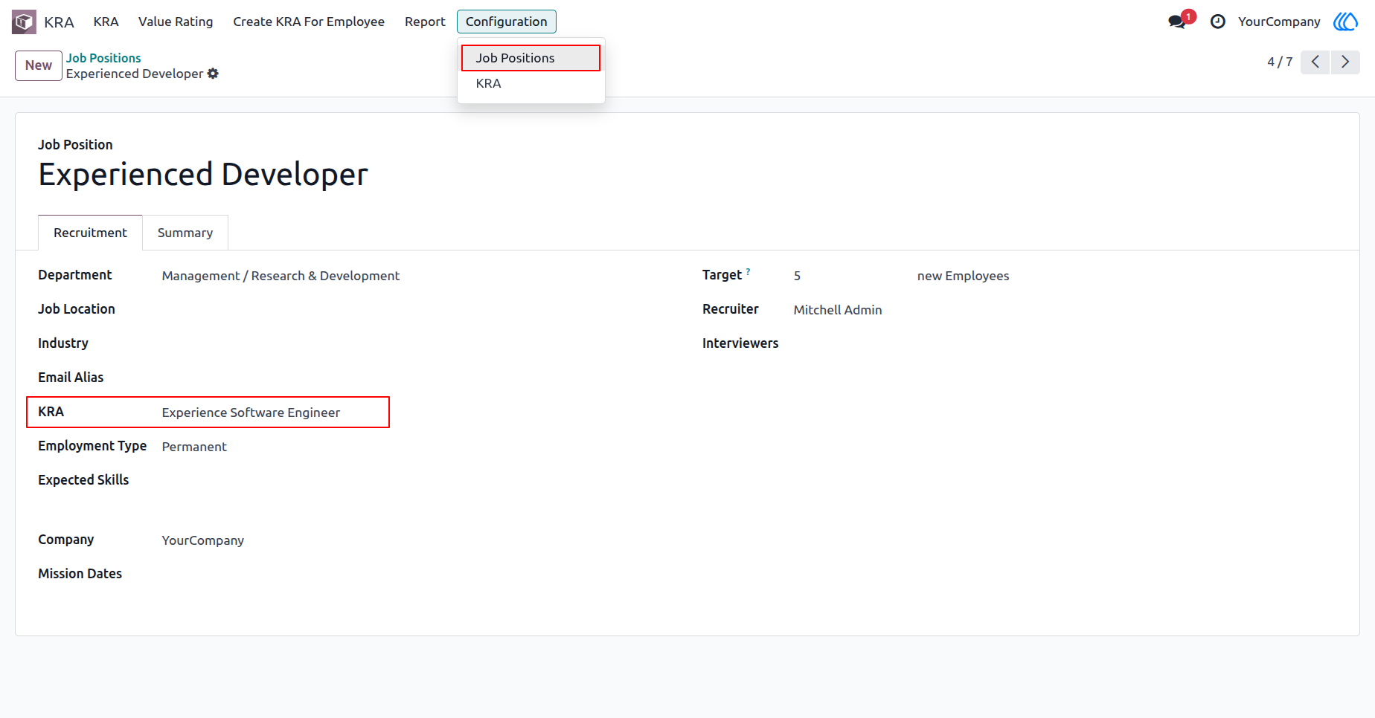The width and height of the screenshot is (1375, 718).
Task: Switch to the Summary tab
Action: click(185, 233)
